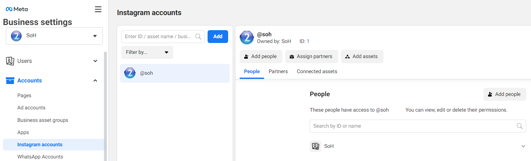Click the @soh profile avatar in header
The height and width of the screenshot is (161, 531).
click(247, 38)
